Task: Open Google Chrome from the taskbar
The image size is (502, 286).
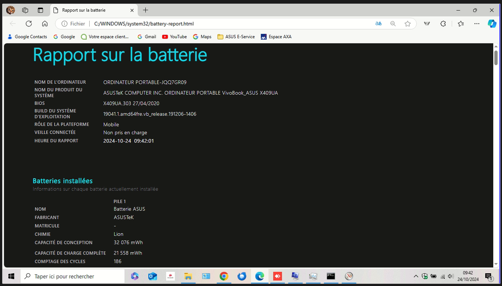Action: [x=224, y=276]
